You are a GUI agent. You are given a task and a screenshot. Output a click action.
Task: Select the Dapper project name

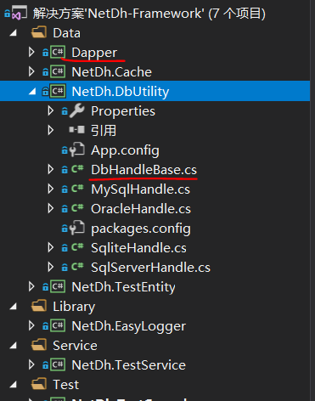click(94, 53)
